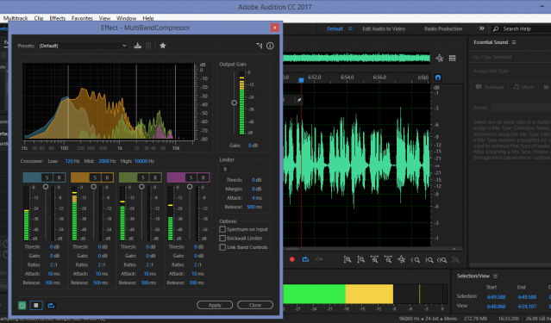Enable the Spectrum on Input checkbox

coord(222,229)
